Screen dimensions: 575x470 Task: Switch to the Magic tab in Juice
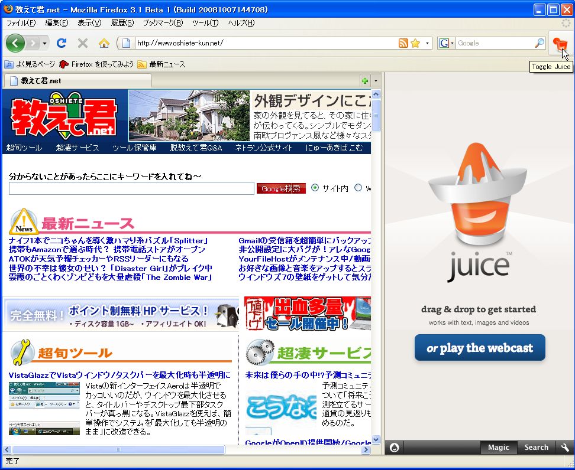tap(498, 448)
